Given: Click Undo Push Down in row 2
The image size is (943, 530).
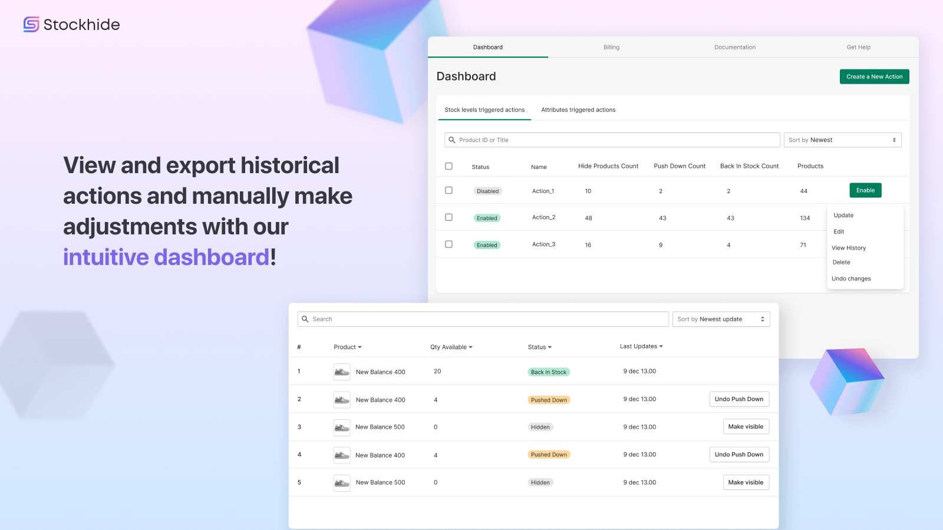Looking at the screenshot, I should click(x=738, y=399).
